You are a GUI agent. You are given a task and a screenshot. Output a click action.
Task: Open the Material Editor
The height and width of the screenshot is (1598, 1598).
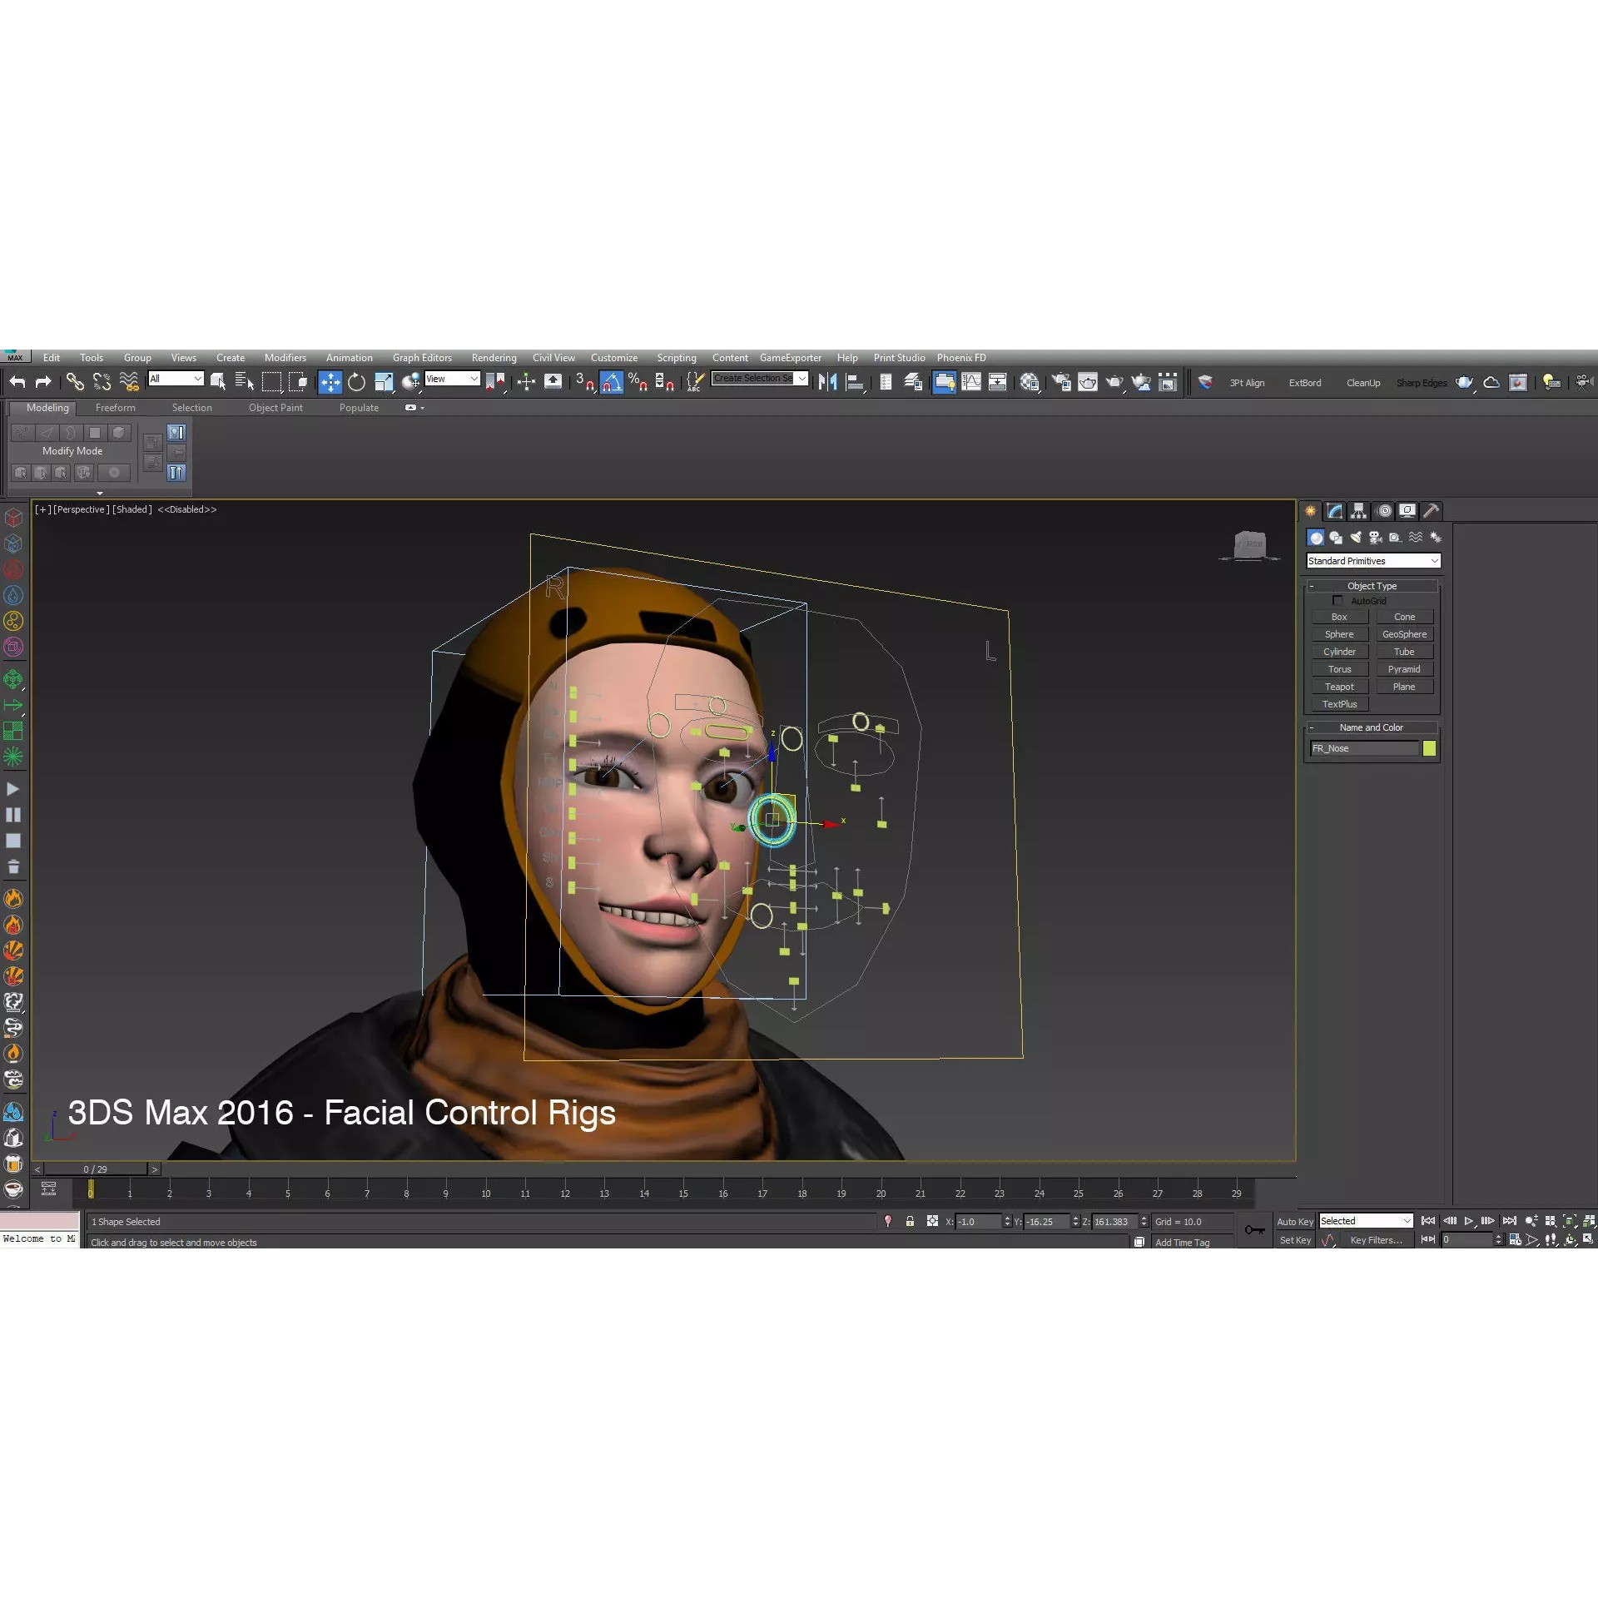pos(1030,382)
